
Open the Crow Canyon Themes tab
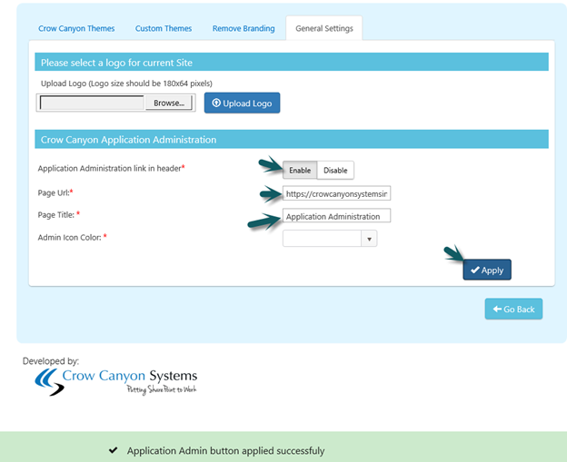coord(76,28)
